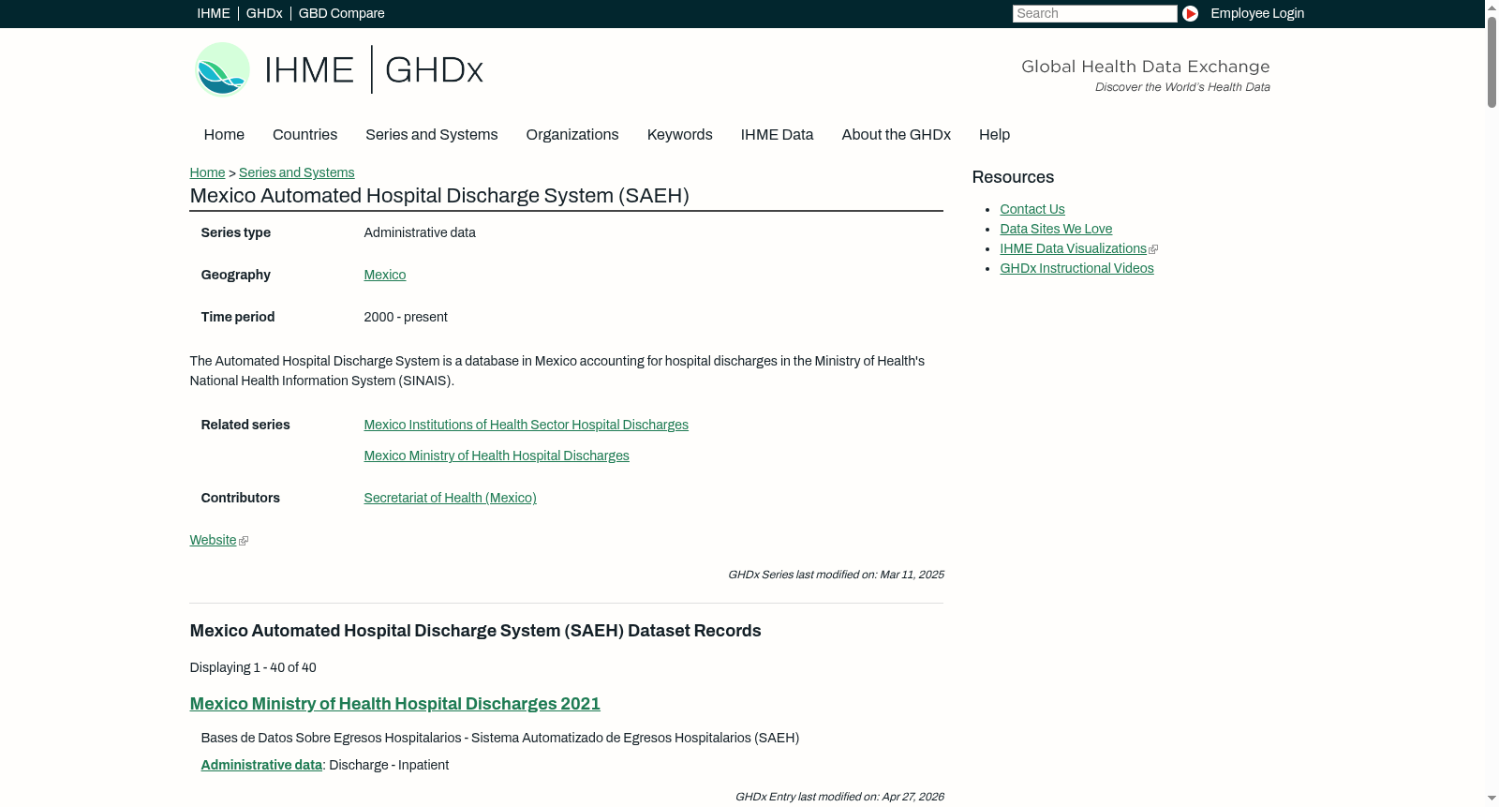Open the Countries menu
1499x807 pixels.
[304, 135]
